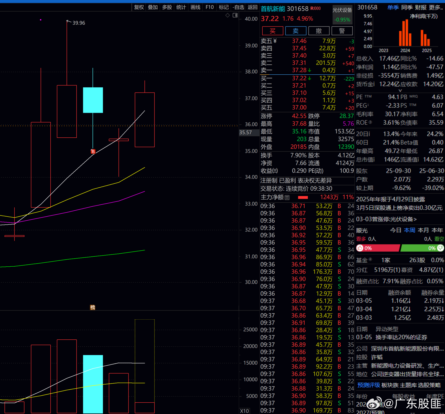Viewport: 445px width, 414px height.
Task: Click the 深圳市首航新能源股份有限 company name
Action: click(x=407, y=349)
